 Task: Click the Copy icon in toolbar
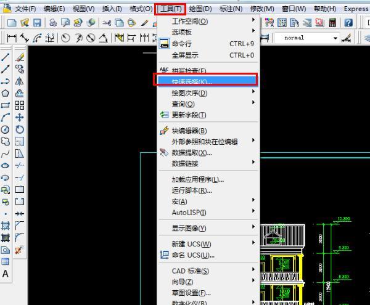119,23
